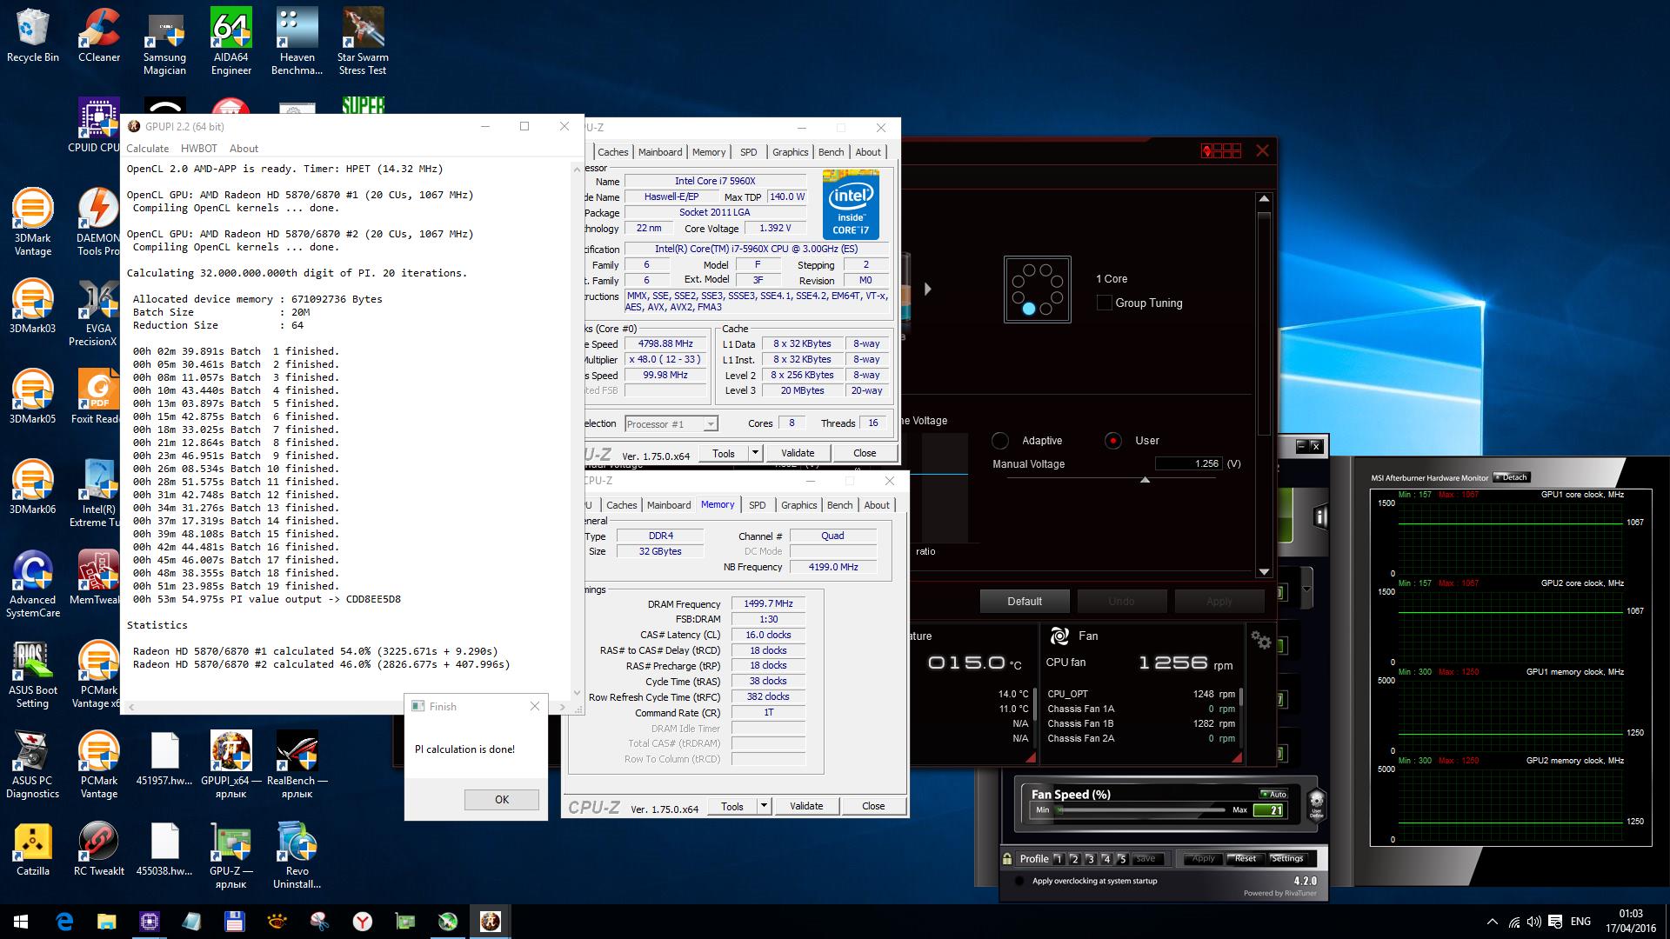The image size is (1670, 939).
Task: Launch Star Swarm Stress Test icon
Action: [x=363, y=41]
